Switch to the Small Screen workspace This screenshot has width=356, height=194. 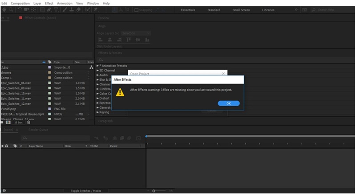coord(241,10)
